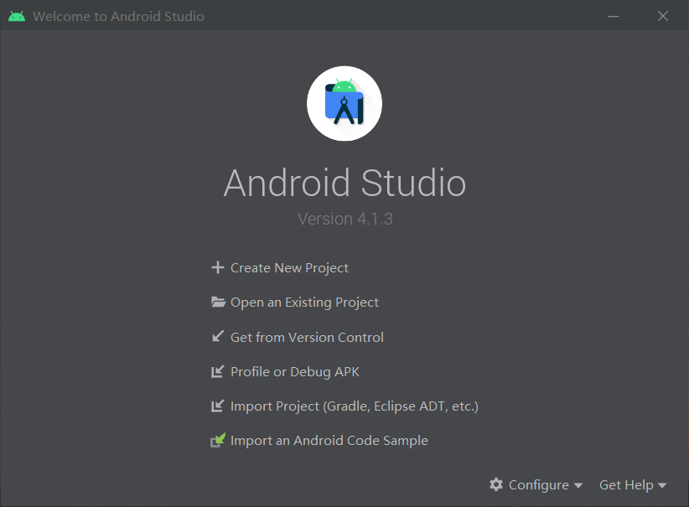This screenshot has width=689, height=507.
Task: Start creating a new project
Action: pos(289,267)
